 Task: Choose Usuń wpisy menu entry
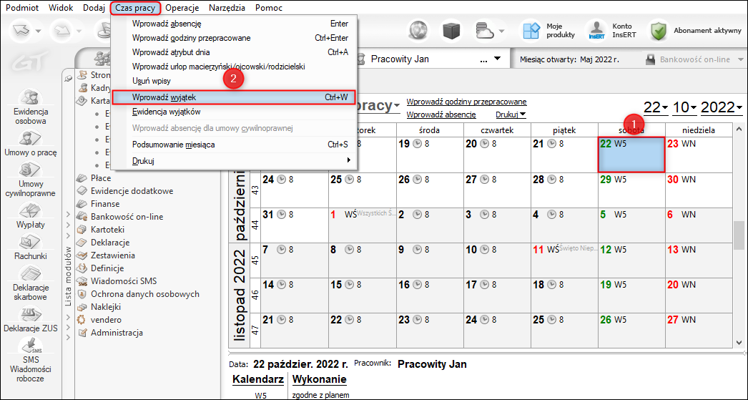click(x=234, y=81)
